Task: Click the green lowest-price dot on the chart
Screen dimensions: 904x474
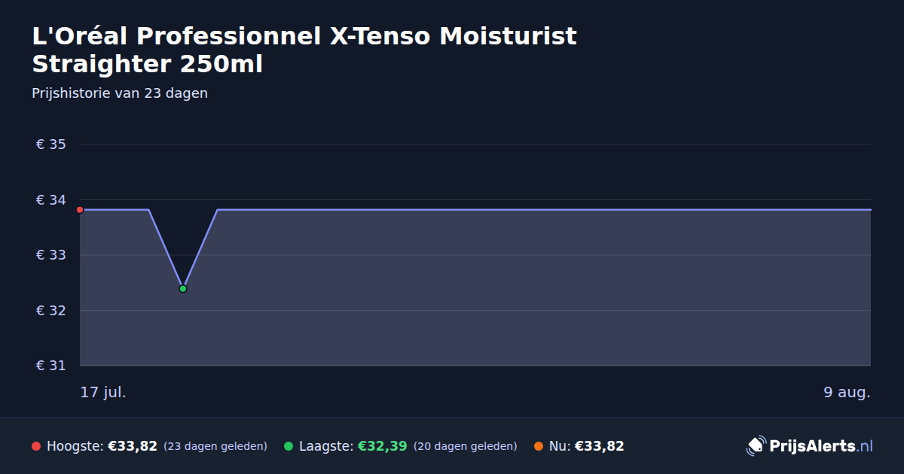Action: 183,289
